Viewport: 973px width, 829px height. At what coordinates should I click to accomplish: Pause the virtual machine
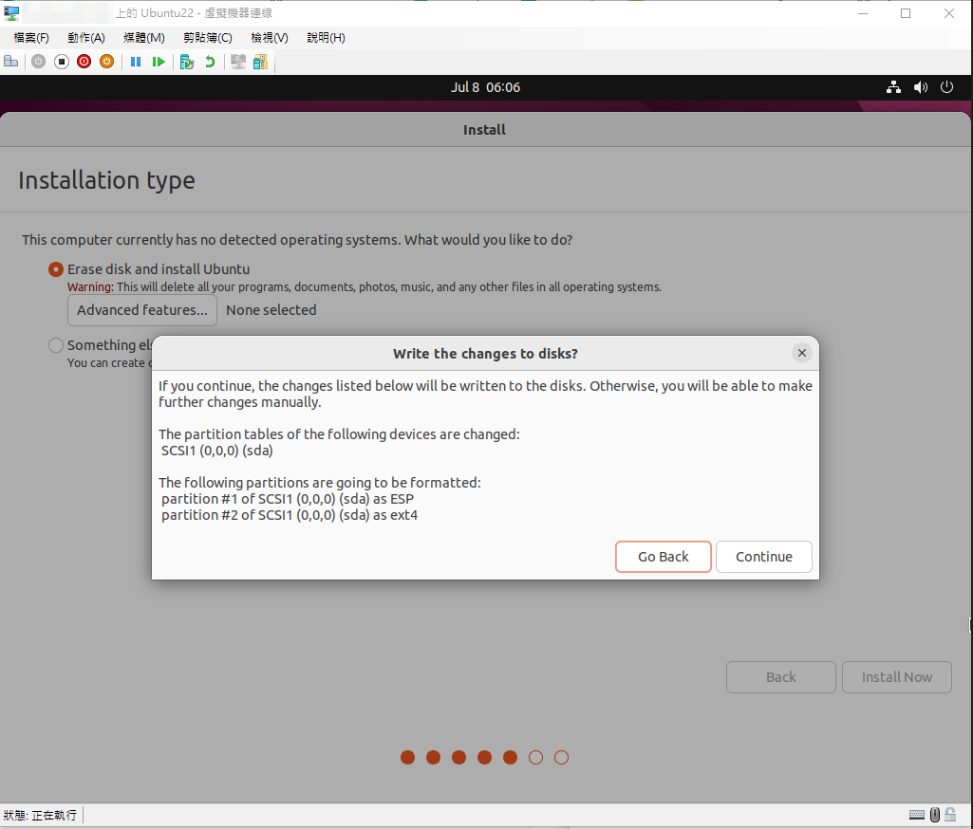136,62
